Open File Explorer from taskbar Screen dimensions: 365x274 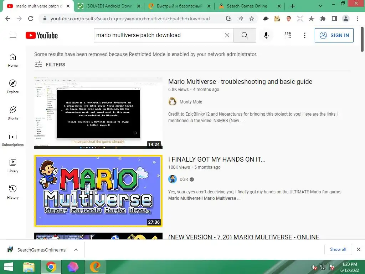tap(29, 267)
